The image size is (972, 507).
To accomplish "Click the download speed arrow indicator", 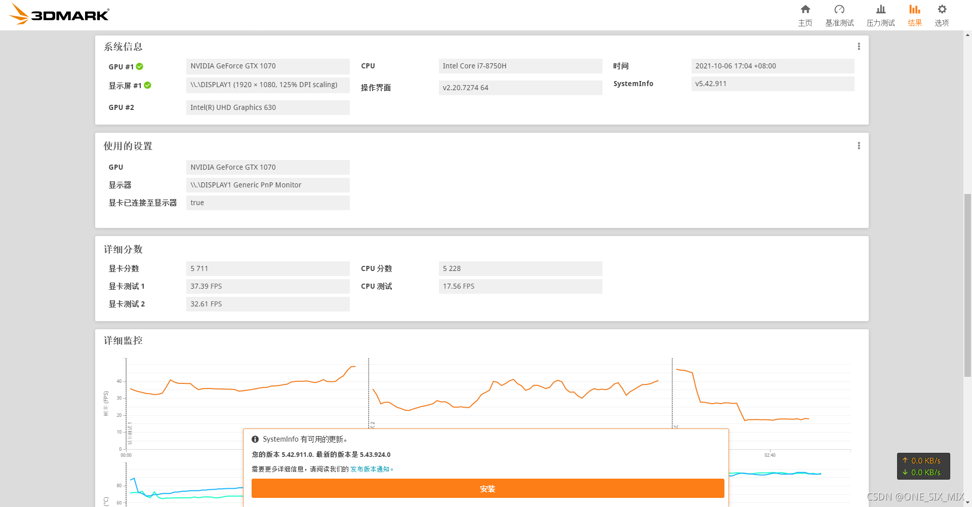I will click(905, 472).
